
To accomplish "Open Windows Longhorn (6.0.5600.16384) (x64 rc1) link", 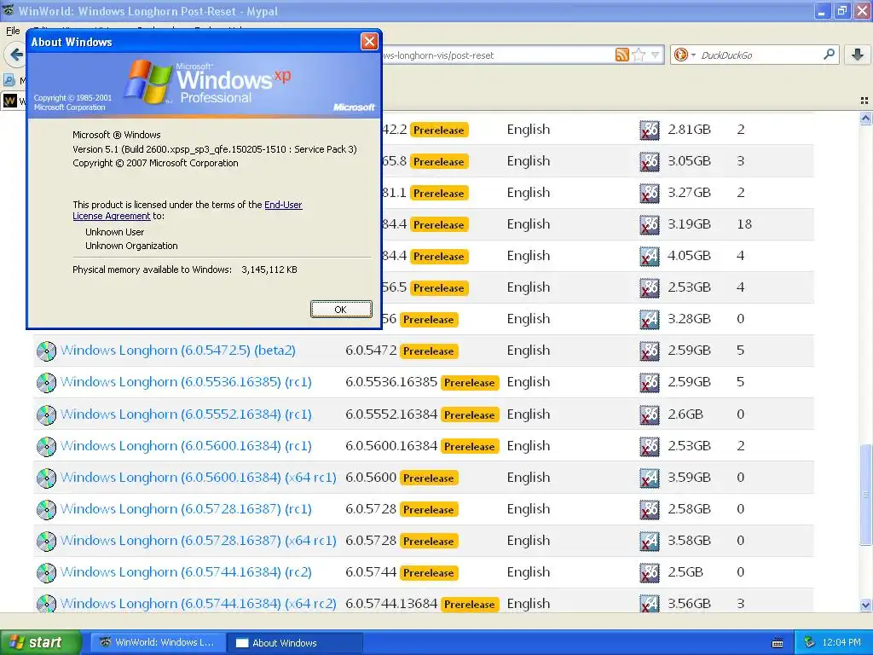I will click(x=198, y=478).
